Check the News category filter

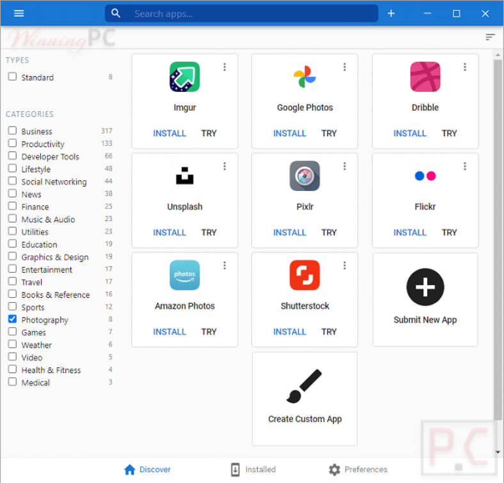click(12, 193)
